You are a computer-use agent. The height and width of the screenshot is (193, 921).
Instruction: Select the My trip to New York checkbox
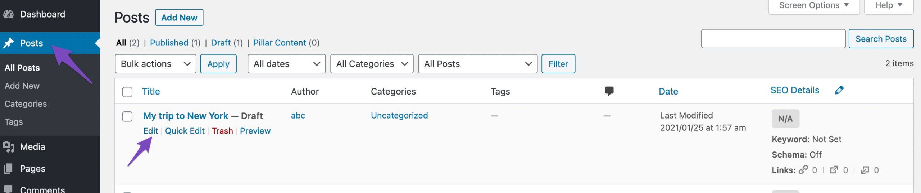[127, 116]
